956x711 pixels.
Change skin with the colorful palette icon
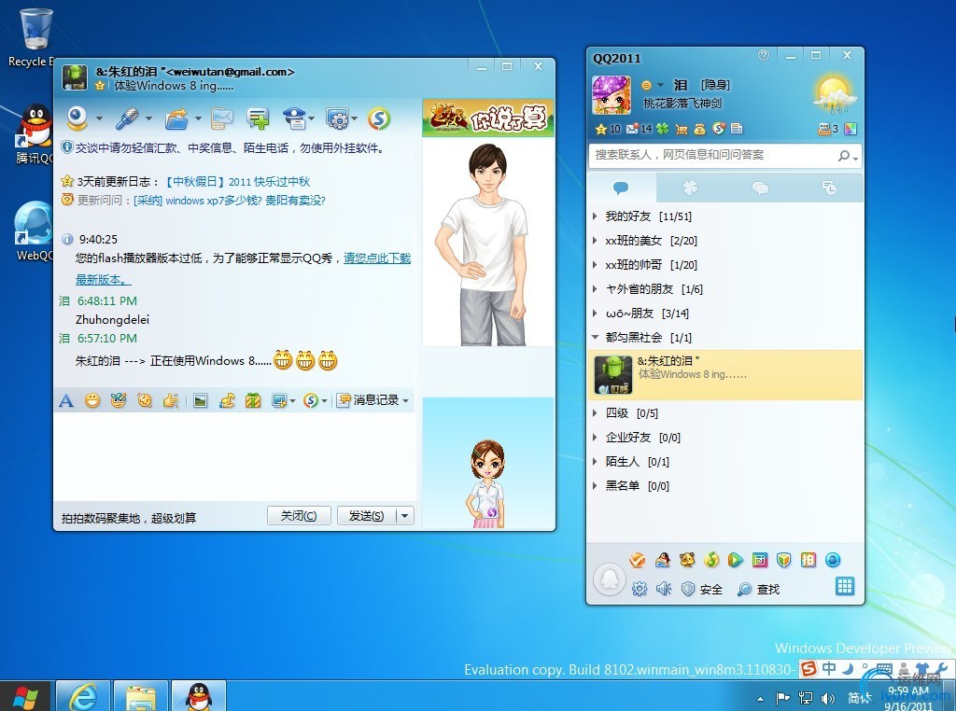click(851, 129)
